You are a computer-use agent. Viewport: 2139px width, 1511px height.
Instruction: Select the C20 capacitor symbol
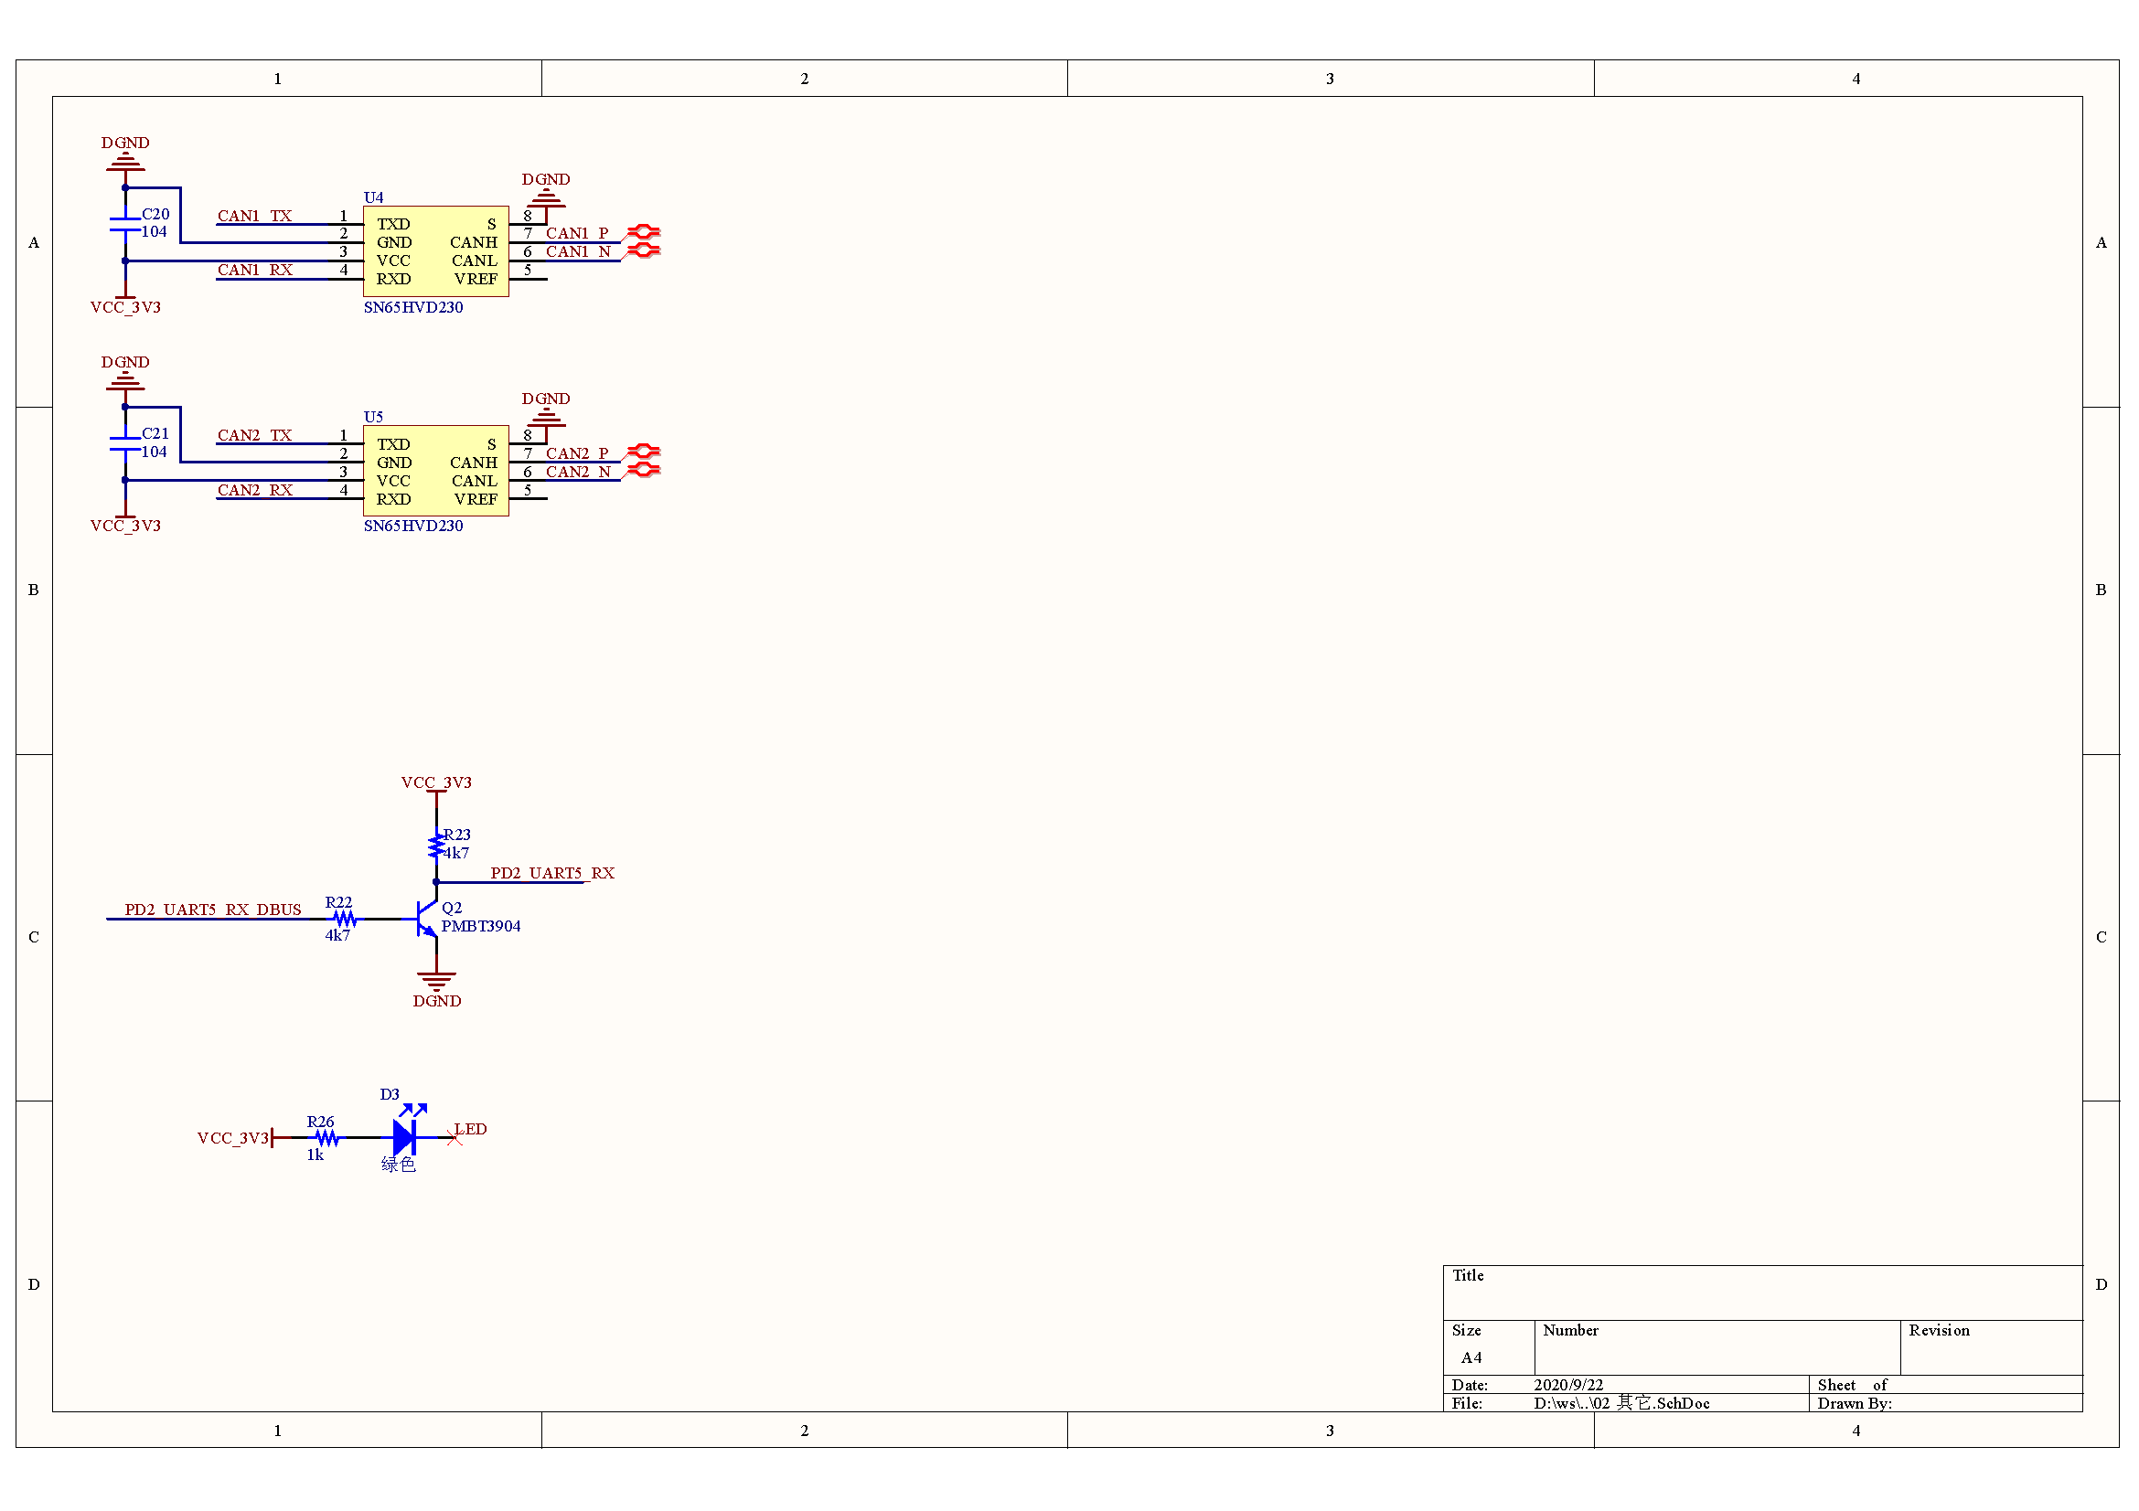[125, 223]
